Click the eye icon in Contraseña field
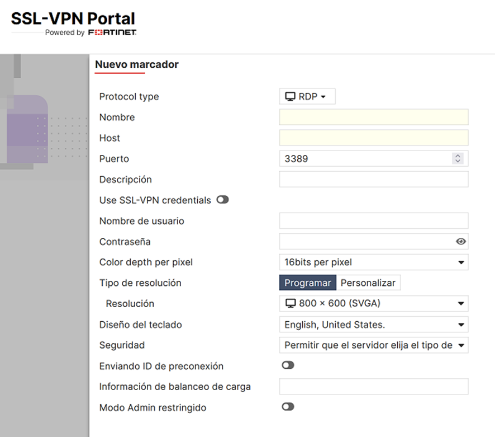 click(460, 242)
